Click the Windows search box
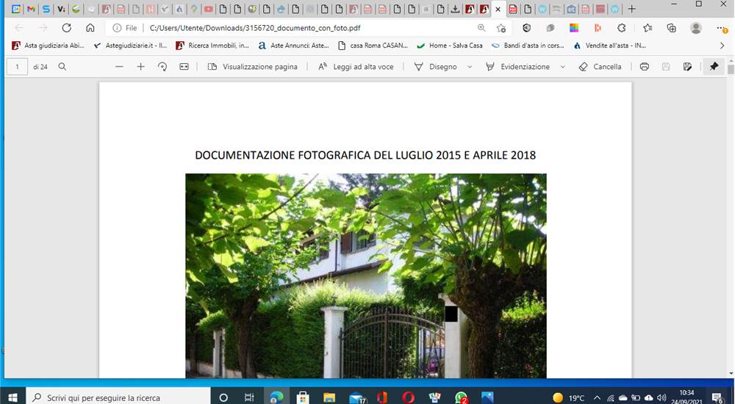 click(118, 397)
